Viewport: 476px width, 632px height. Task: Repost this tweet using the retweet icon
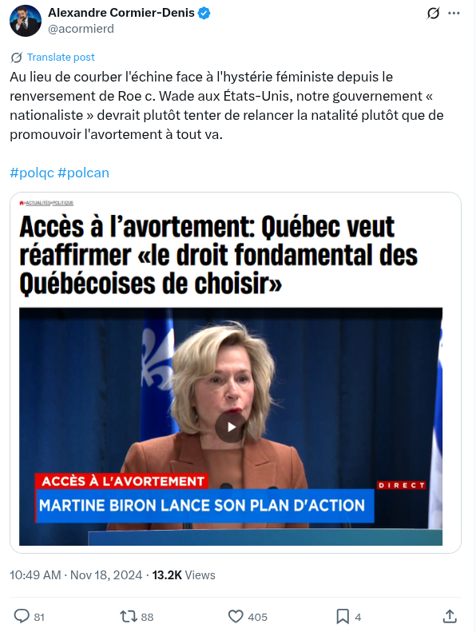129,616
